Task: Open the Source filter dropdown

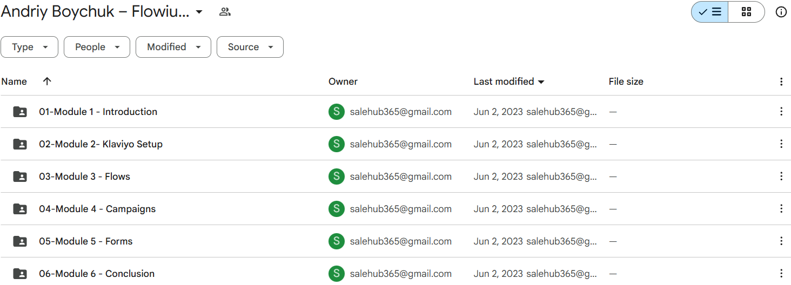Action: [250, 47]
